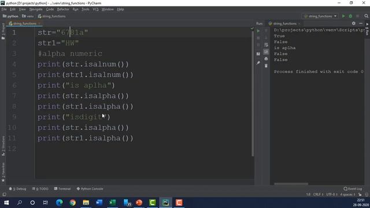Open the Run menu
Image resolution: width=370 pixels, height=208 pixels.
click(x=76, y=9)
